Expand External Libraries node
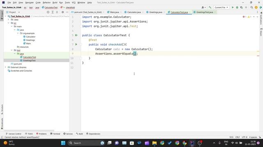 [5, 67]
